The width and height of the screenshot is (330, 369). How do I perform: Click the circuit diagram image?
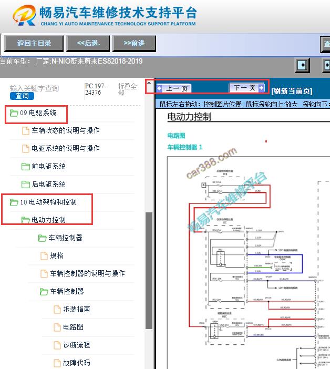(x=249, y=262)
